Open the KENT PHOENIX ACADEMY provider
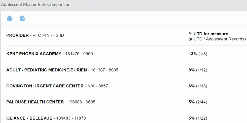Screen dimensions: 247x123 click(34, 54)
